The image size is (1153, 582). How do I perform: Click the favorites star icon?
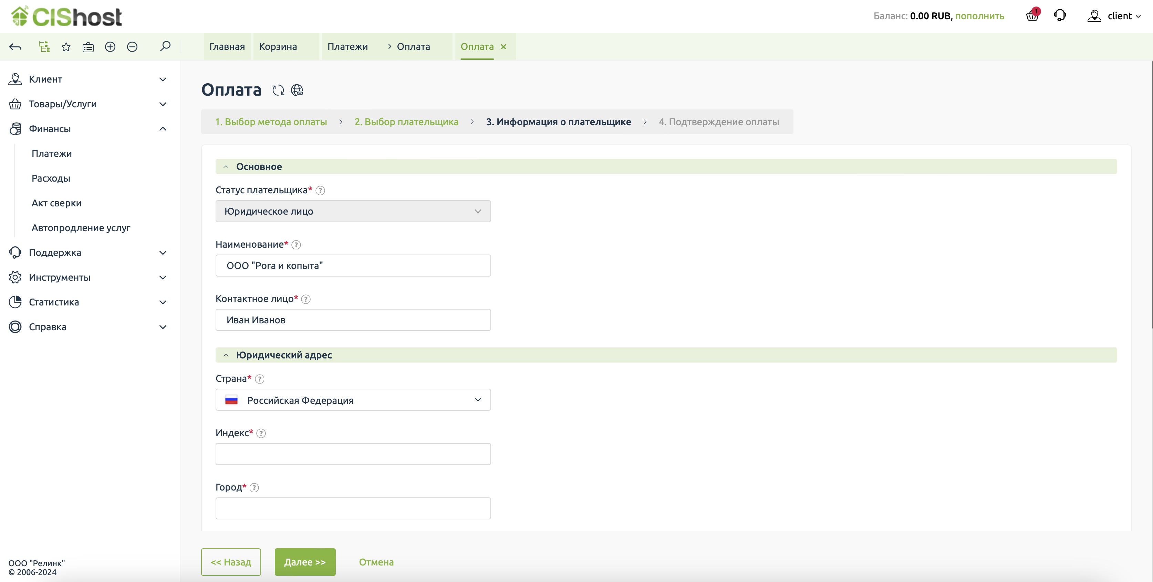click(x=66, y=47)
